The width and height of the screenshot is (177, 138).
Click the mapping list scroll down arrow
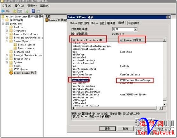[x=164, y=105]
